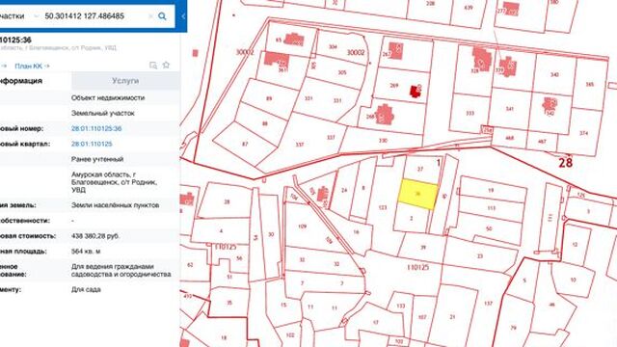Select parcel 89 on the map

tap(269, 98)
